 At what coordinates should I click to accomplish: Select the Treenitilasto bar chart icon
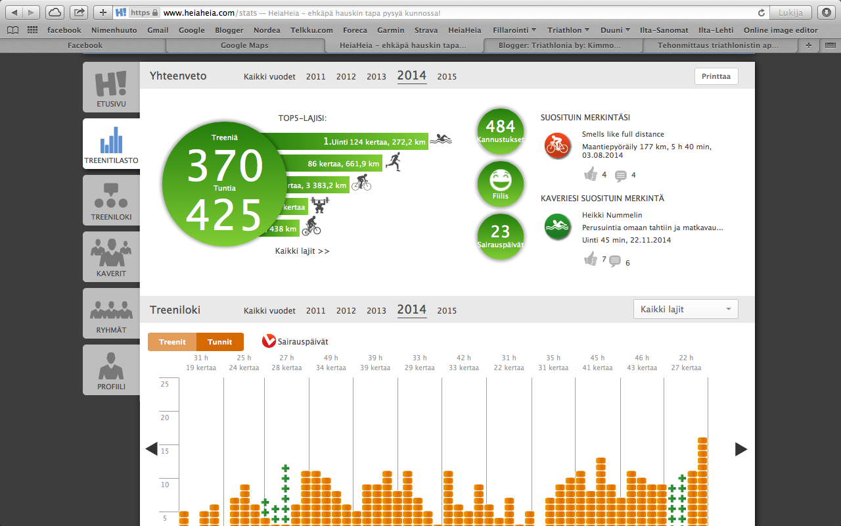[111, 143]
